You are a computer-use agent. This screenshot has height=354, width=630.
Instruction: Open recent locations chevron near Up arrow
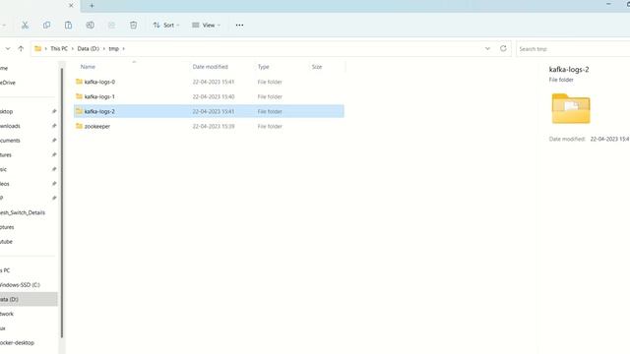[x=8, y=48]
